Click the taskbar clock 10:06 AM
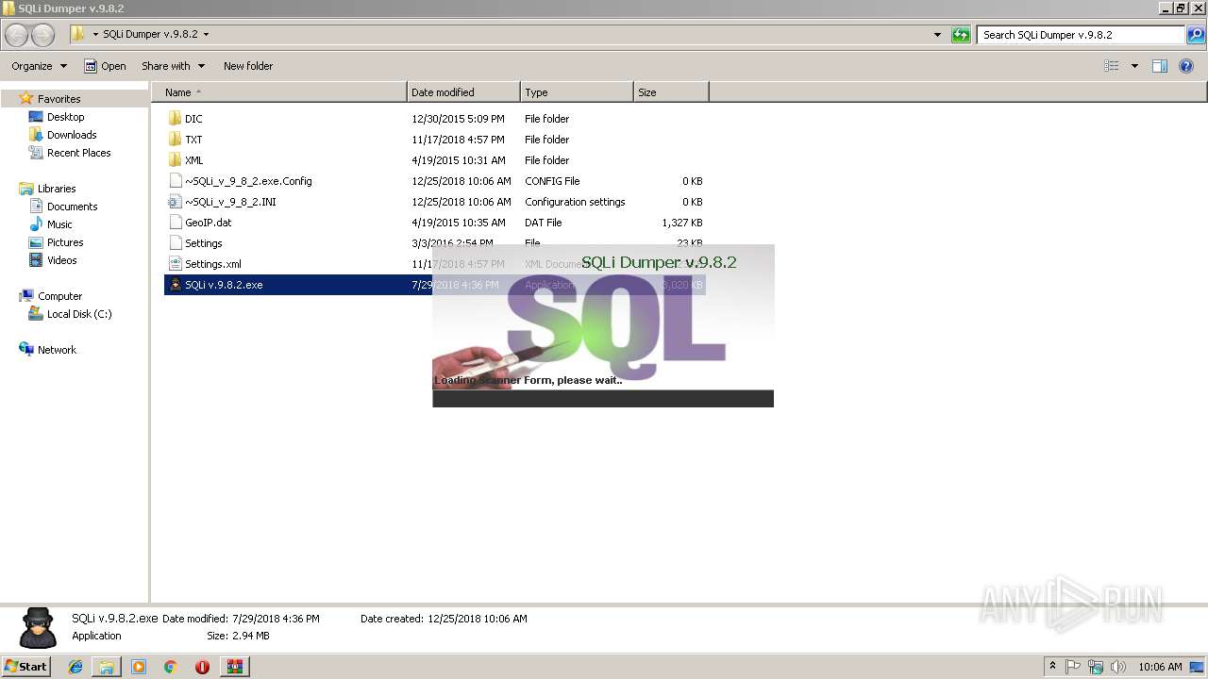Screen dimensions: 1208x679 tap(1160, 667)
